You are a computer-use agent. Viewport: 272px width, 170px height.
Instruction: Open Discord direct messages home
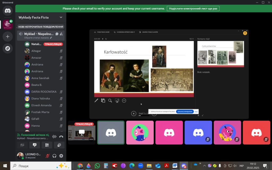[x=7, y=11]
